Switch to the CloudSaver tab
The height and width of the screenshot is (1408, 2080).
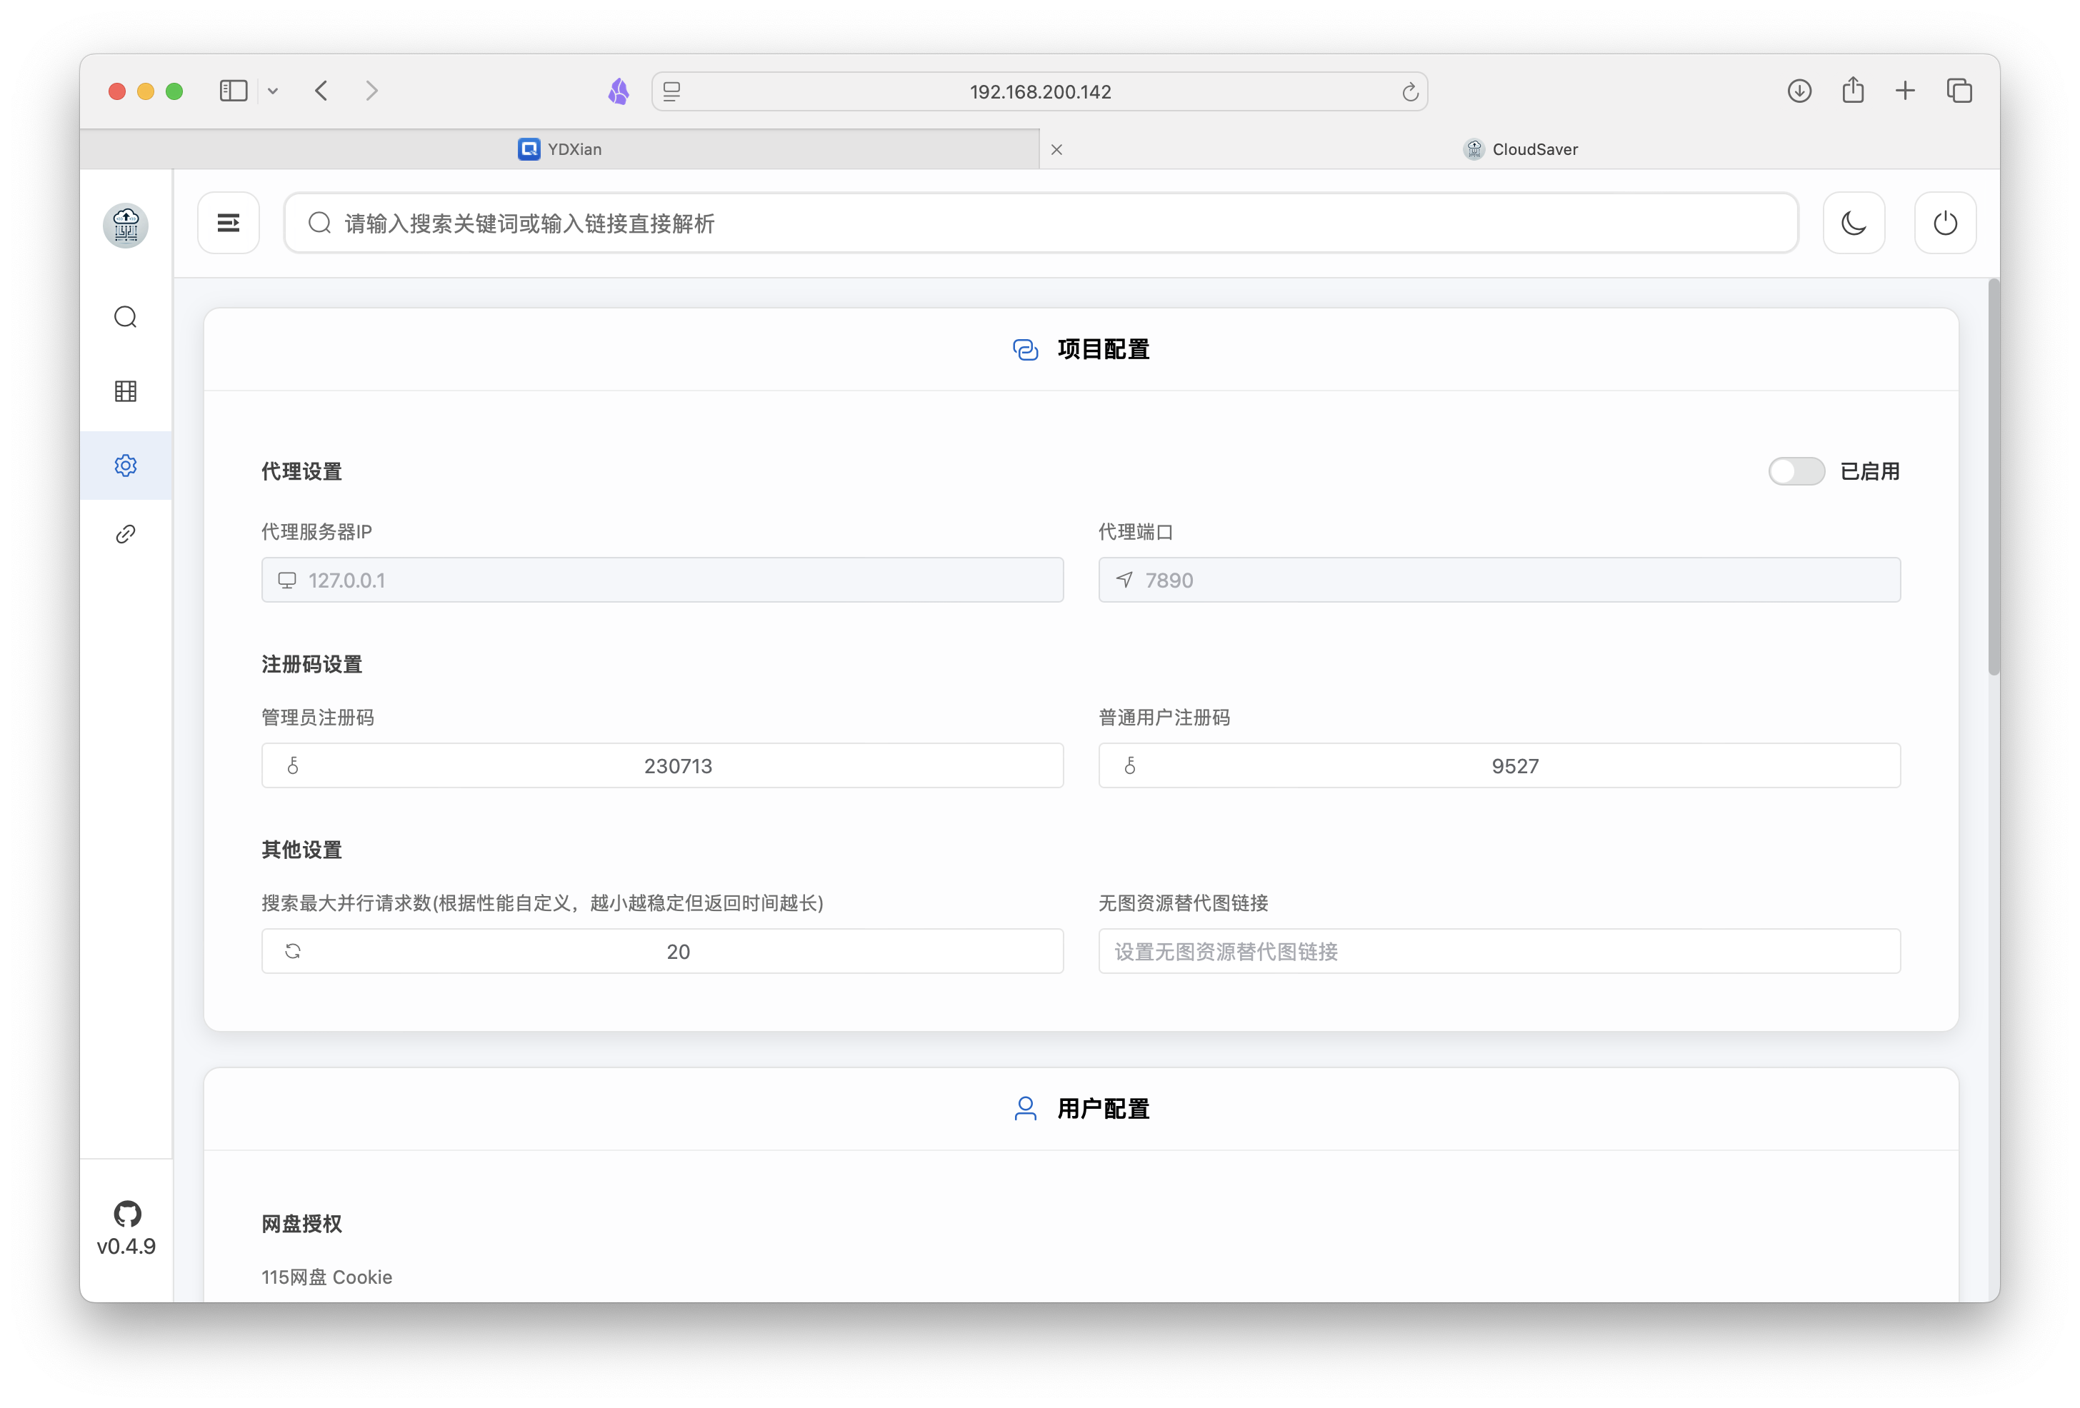tap(1520, 149)
